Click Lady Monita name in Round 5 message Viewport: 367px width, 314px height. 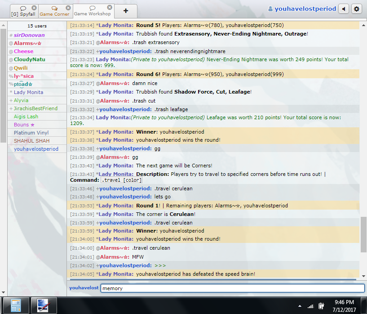(x=116, y=25)
